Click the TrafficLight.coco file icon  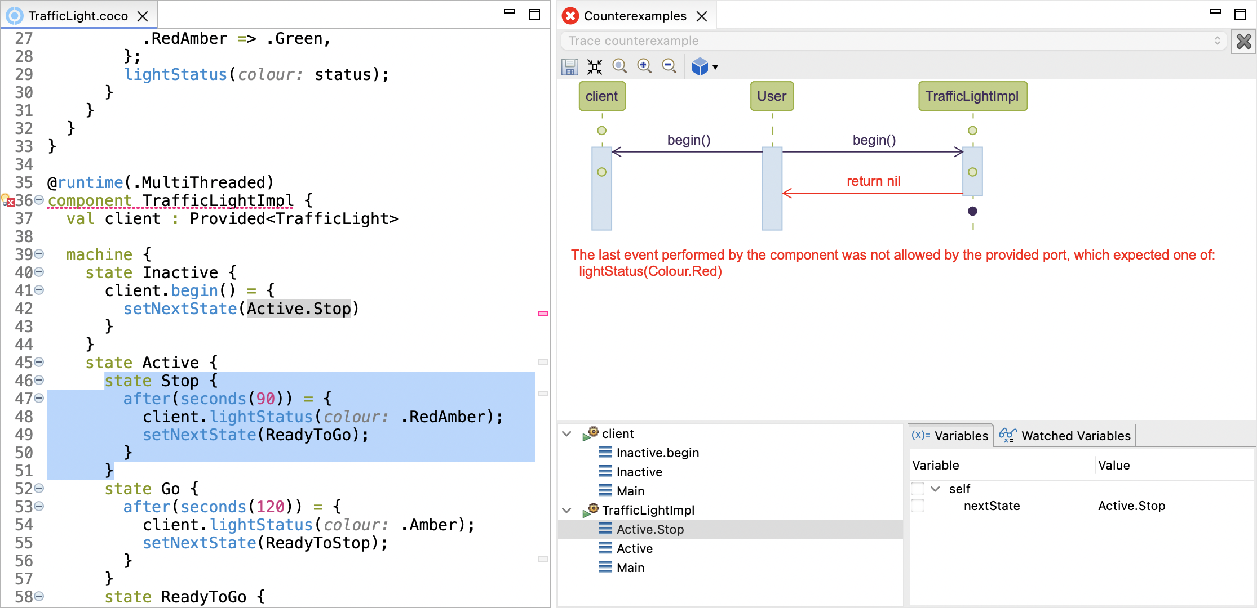click(15, 16)
